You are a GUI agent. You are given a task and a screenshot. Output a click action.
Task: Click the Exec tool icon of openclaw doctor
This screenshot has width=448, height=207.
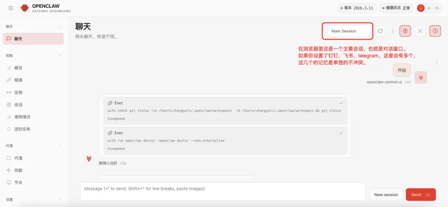click(x=110, y=133)
